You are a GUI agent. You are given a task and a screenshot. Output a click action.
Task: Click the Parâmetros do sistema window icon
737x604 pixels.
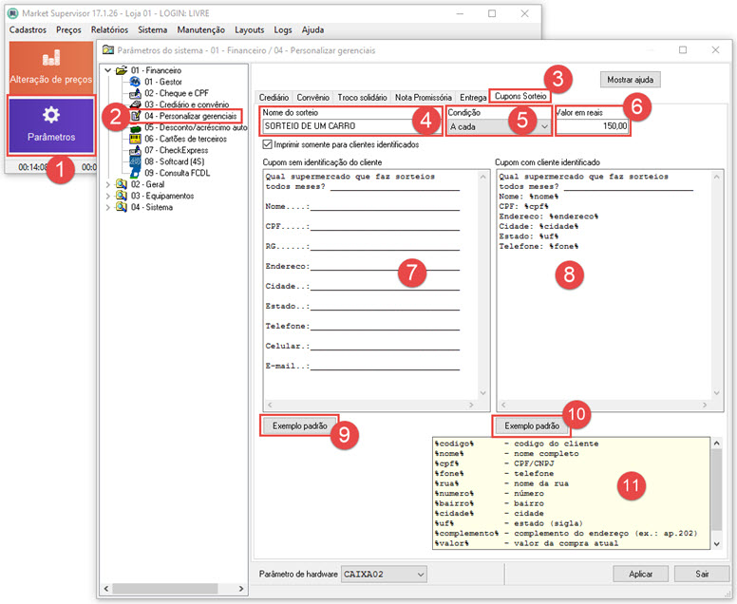108,49
